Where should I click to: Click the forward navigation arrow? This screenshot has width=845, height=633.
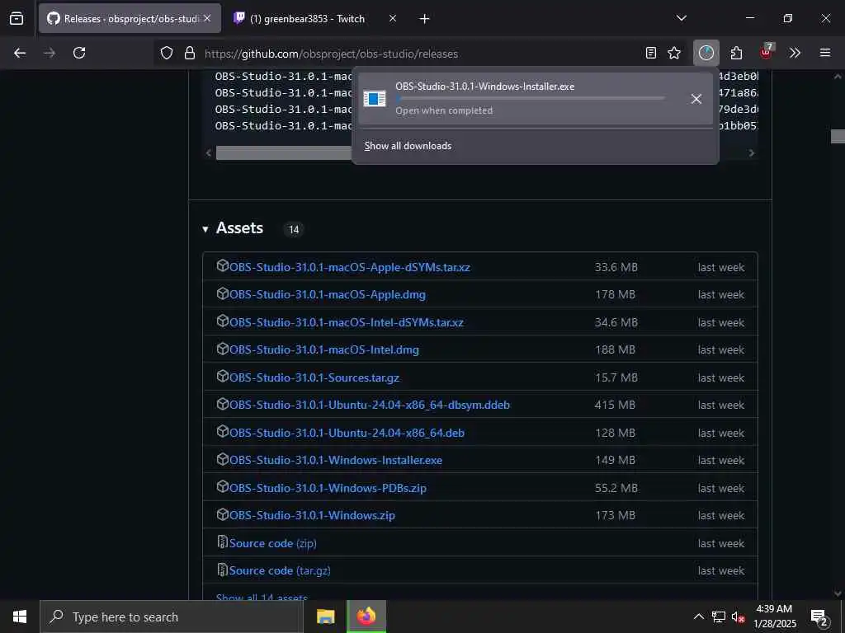point(50,53)
